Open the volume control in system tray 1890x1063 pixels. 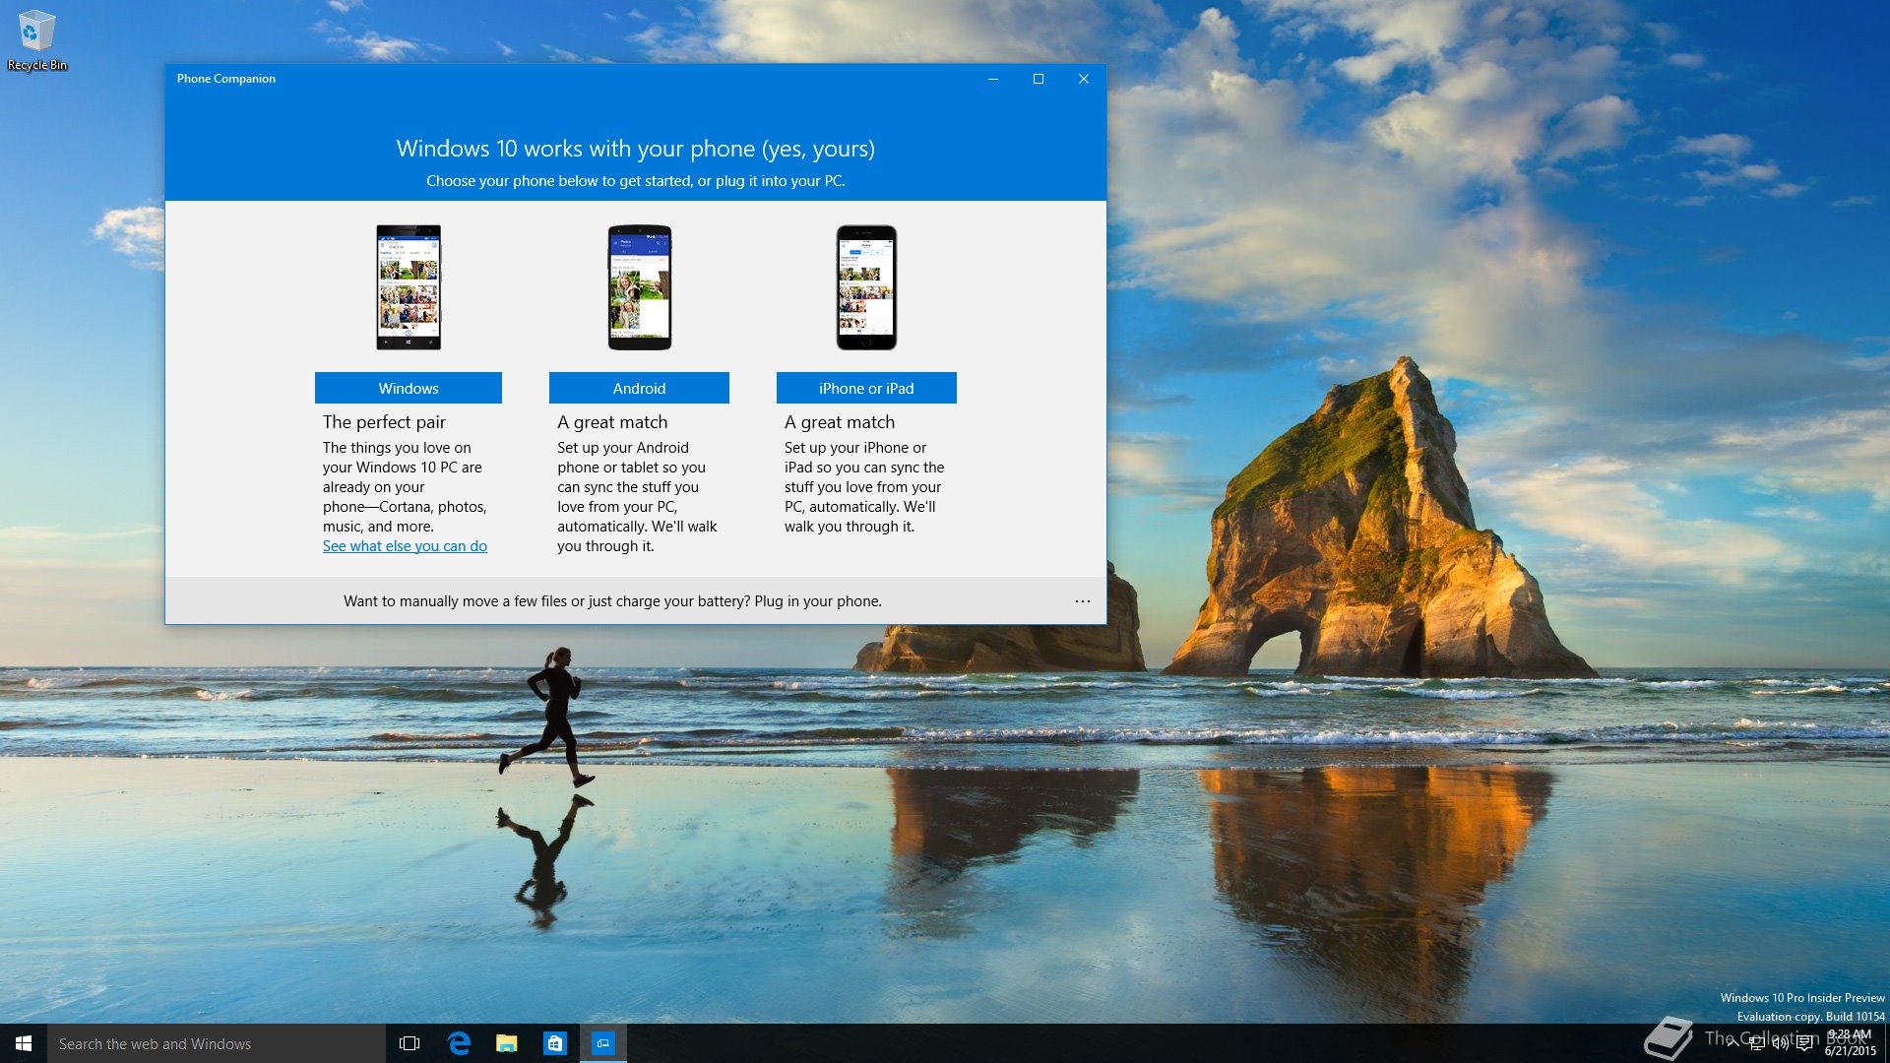click(x=1781, y=1043)
